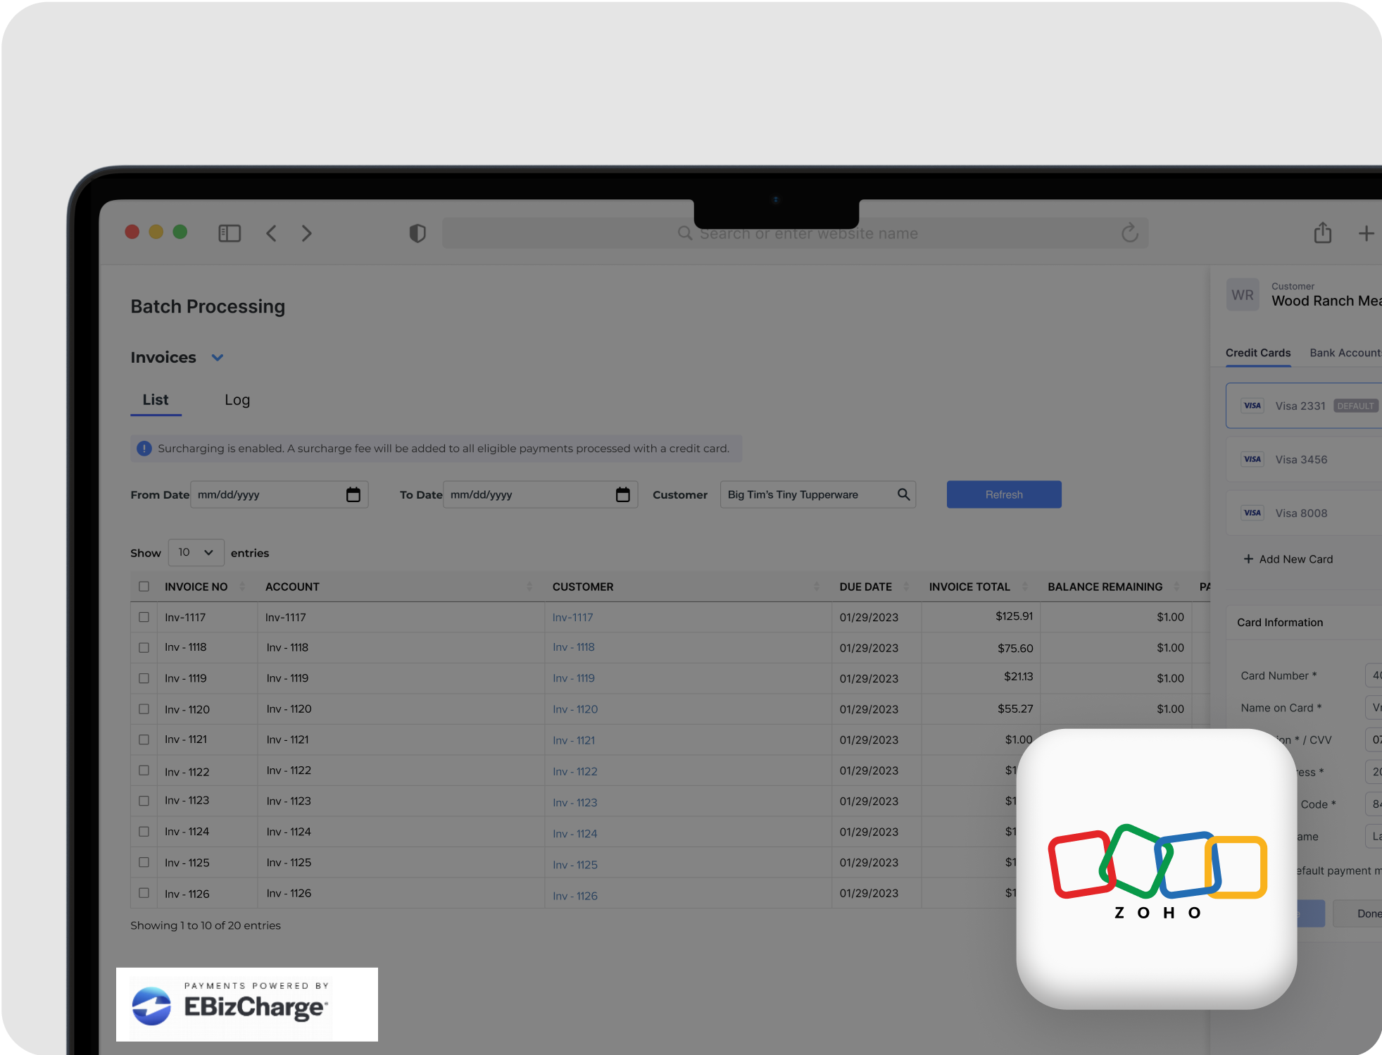Reload page with refresh arrow icon
This screenshot has height=1055, width=1382.
(x=1130, y=232)
